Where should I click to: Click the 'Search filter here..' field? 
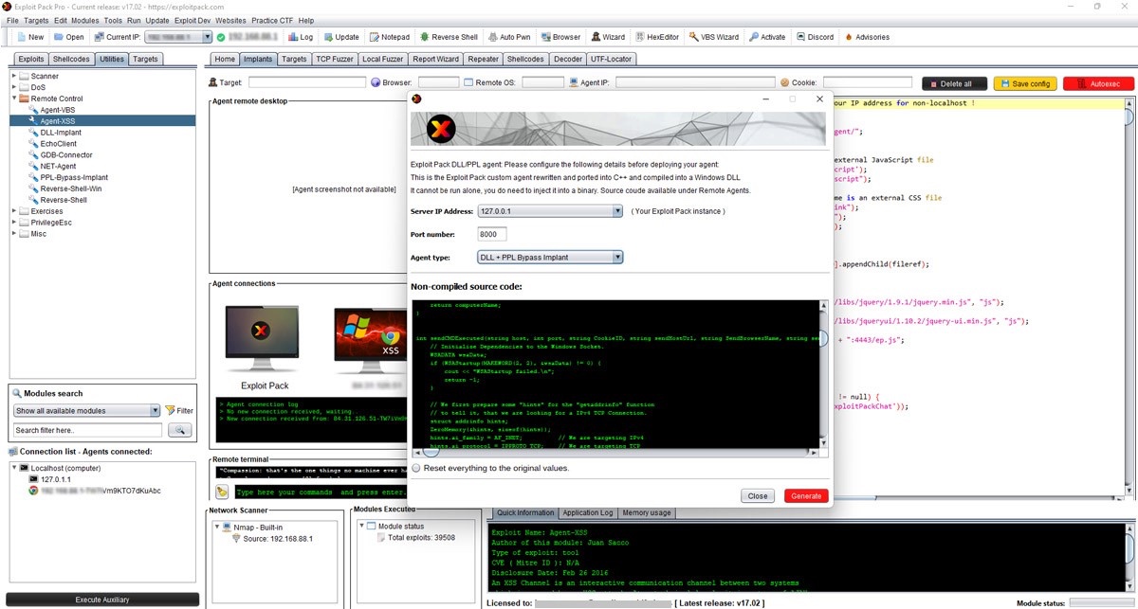click(88, 430)
